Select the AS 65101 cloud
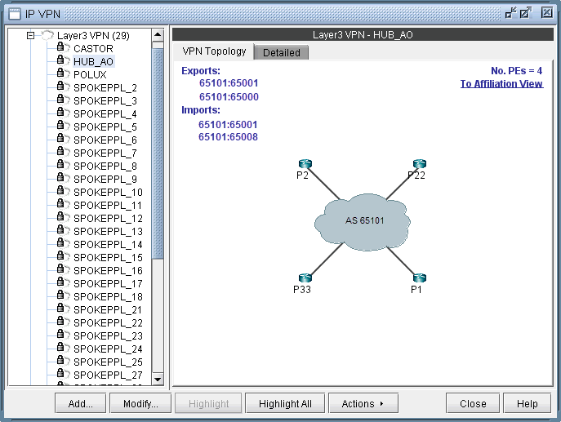561x422 pixels. (x=363, y=221)
